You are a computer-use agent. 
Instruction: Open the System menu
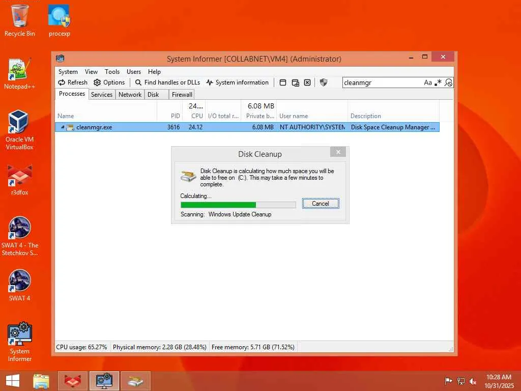(x=68, y=72)
